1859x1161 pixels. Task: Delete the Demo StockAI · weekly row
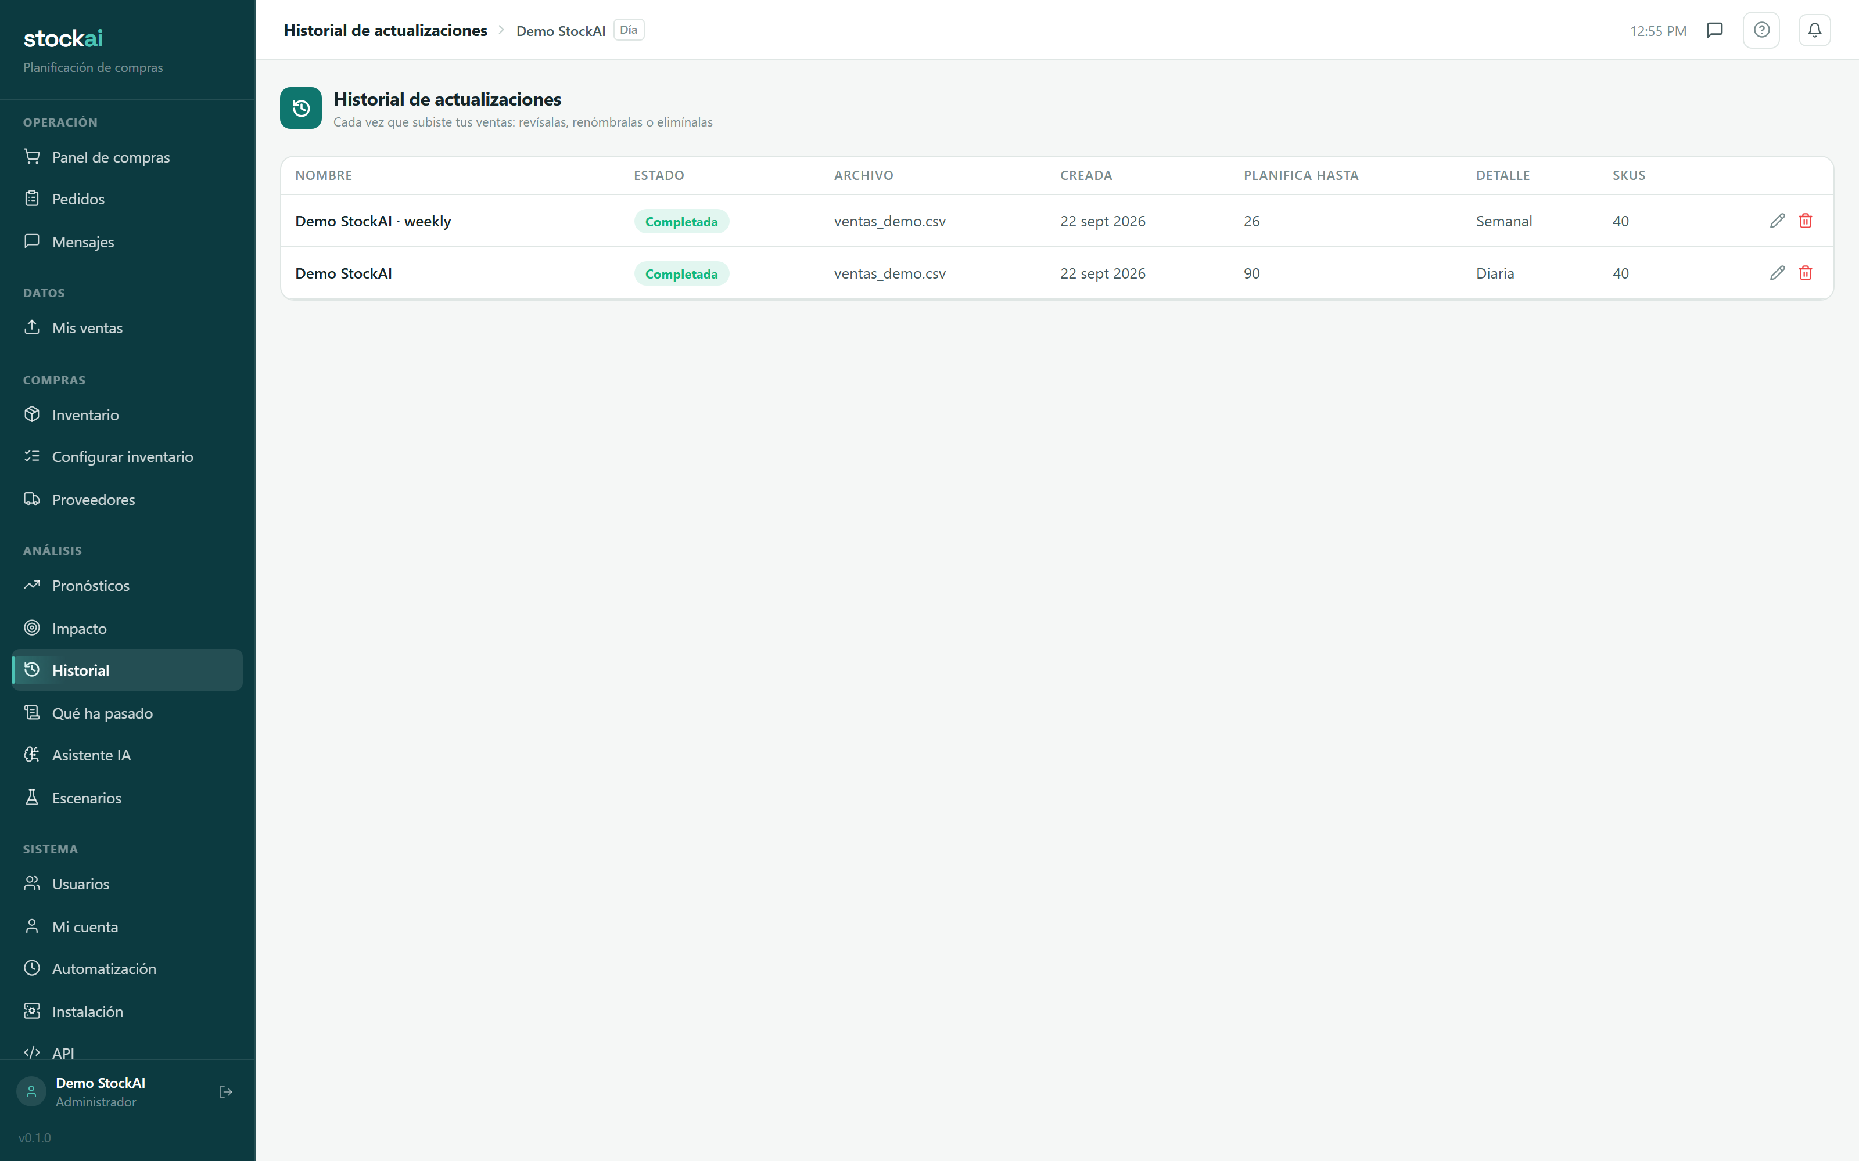(1805, 221)
